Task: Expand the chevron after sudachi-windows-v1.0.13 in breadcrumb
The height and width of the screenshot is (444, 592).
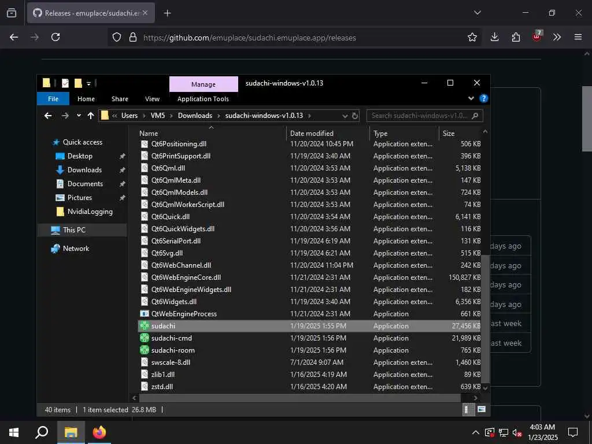Action: 309,116
